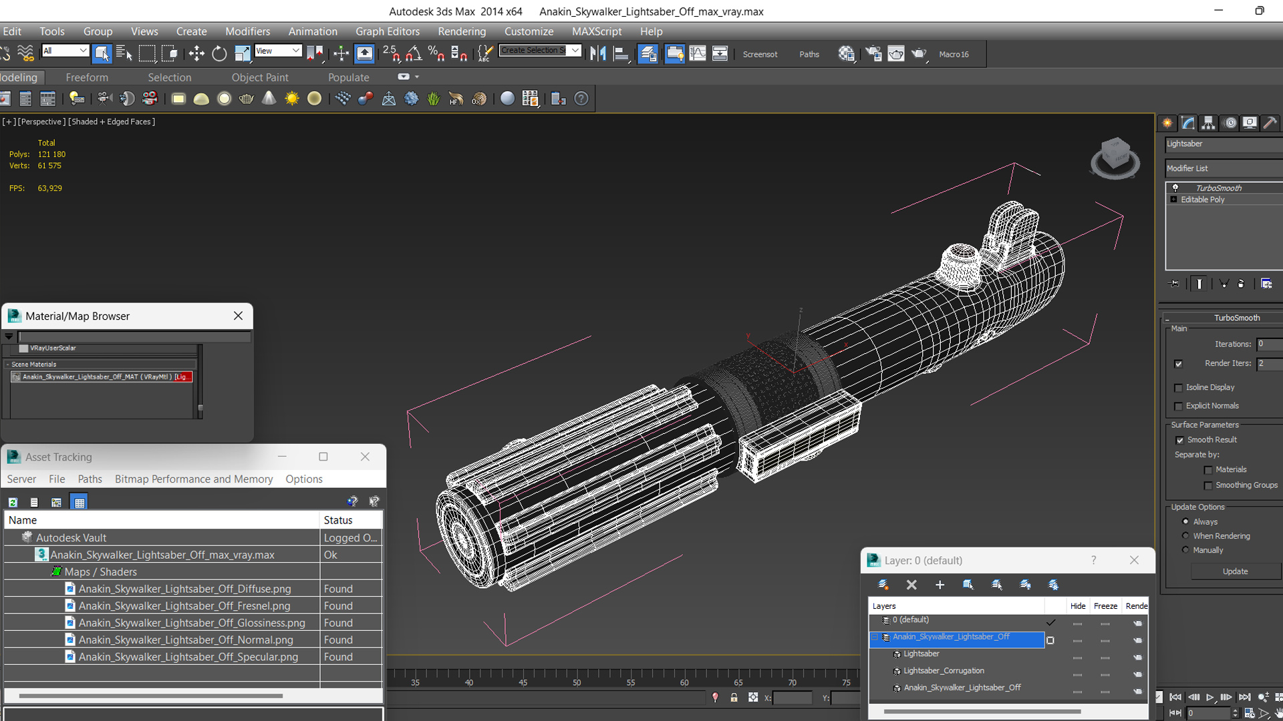The width and height of the screenshot is (1283, 721).
Task: Go to the end of animation
Action: click(1244, 697)
